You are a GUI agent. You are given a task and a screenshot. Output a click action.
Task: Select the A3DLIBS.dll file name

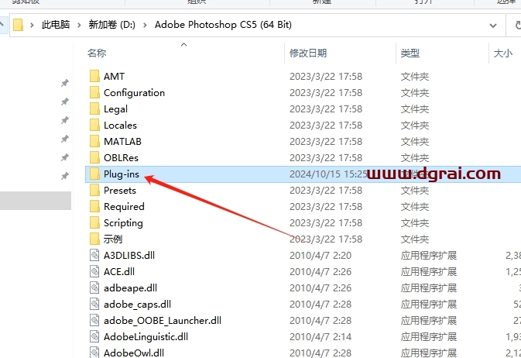(129, 255)
